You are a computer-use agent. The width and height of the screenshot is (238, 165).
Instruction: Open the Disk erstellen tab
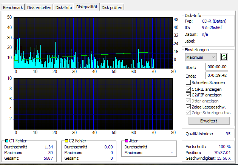tap(39, 8)
